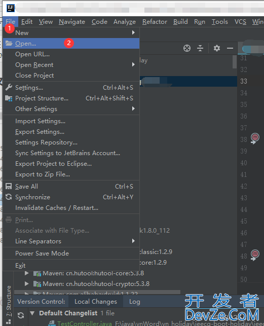Open the Navigate menu in the menu bar

point(72,22)
